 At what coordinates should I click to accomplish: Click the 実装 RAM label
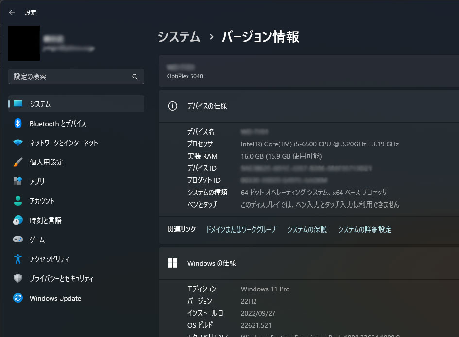pos(202,156)
